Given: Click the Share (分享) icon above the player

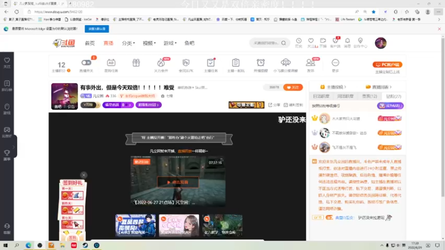Looking at the screenshot, I should pos(274,105).
